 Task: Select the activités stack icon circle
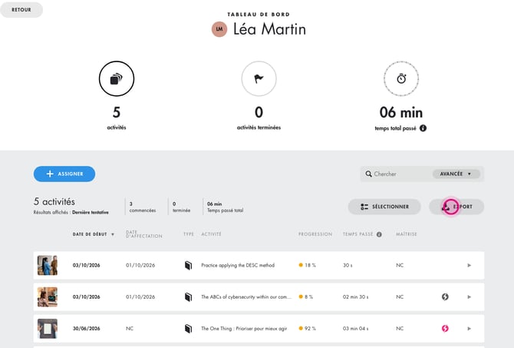click(x=117, y=79)
